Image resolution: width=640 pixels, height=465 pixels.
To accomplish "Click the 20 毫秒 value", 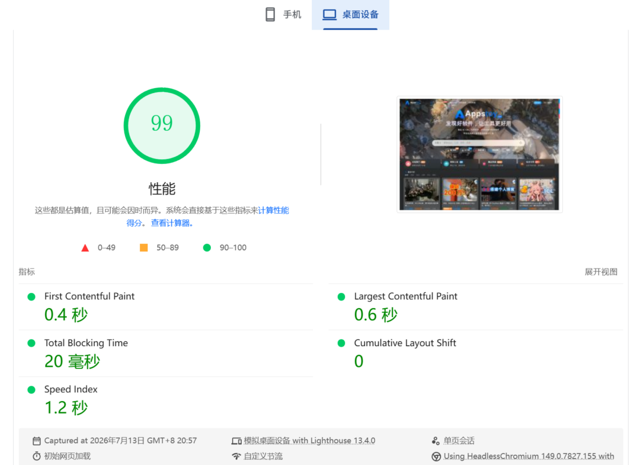I will tap(72, 361).
